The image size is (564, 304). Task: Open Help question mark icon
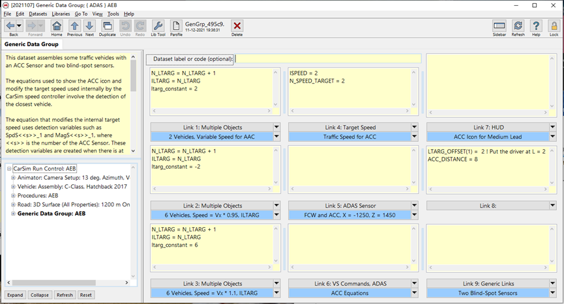tap(536, 26)
